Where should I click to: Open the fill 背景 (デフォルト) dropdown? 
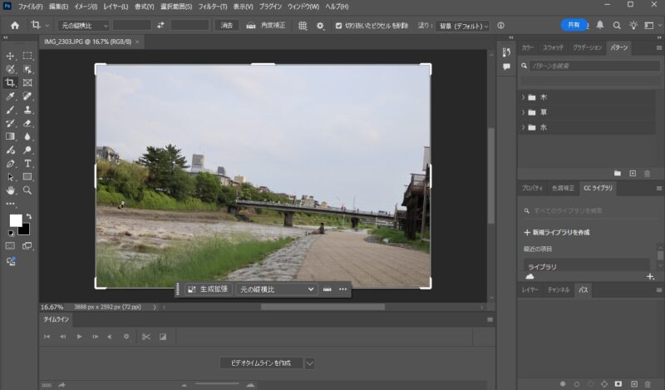[463, 26]
